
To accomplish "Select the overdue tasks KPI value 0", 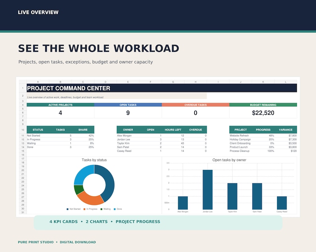I will [195, 113].
